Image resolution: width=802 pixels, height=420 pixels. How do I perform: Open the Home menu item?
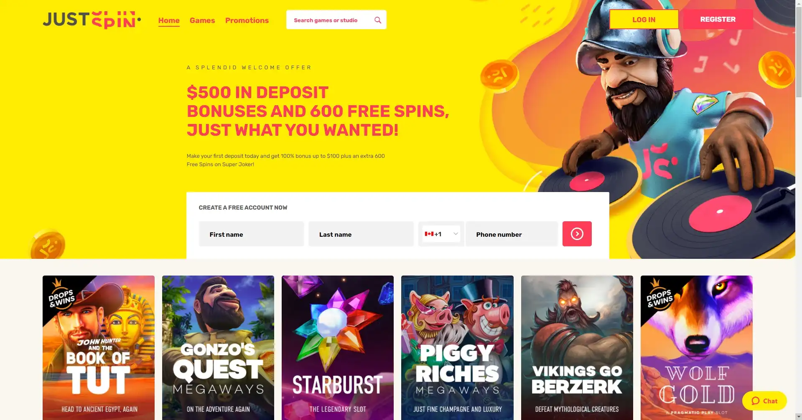coord(169,20)
